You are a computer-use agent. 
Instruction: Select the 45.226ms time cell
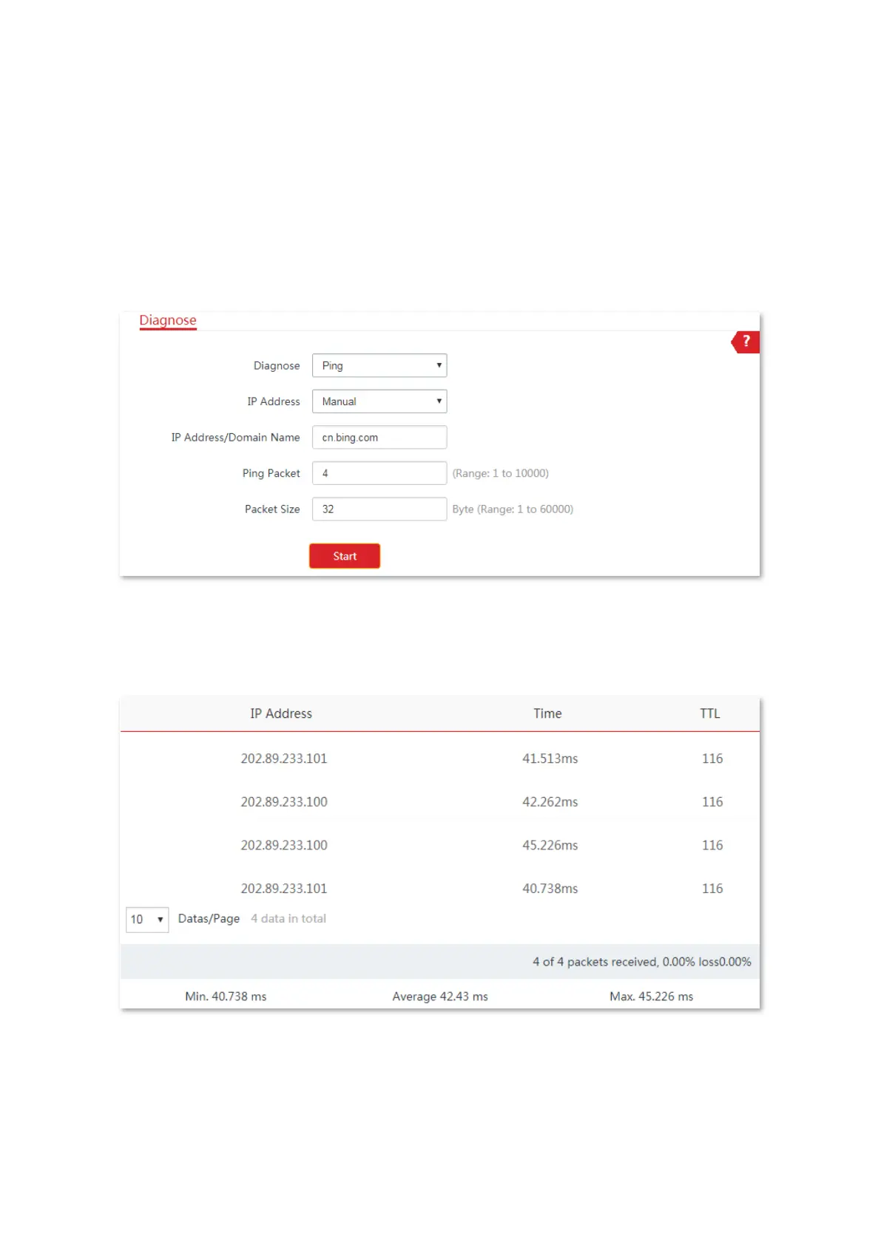click(x=550, y=845)
